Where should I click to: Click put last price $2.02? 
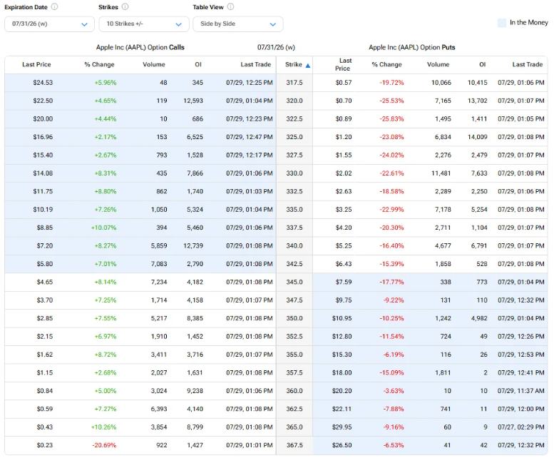tap(344, 173)
